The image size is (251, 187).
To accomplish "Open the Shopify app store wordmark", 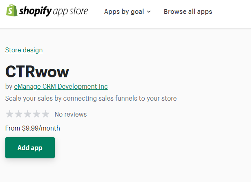I will [x=54, y=11].
